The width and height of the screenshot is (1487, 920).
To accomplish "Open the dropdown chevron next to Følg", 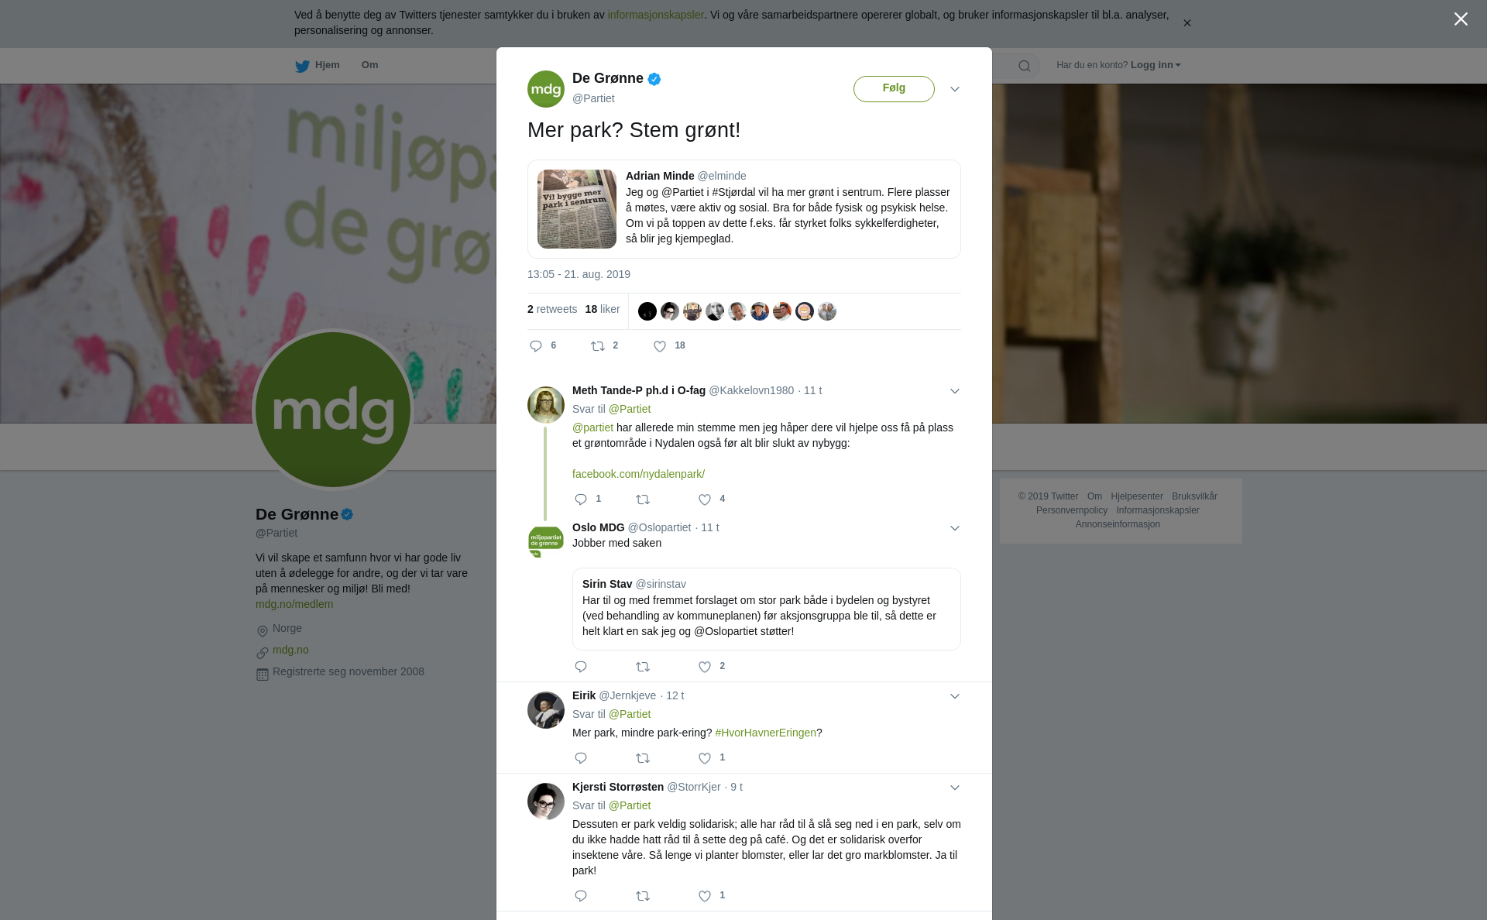I will tap(955, 89).
